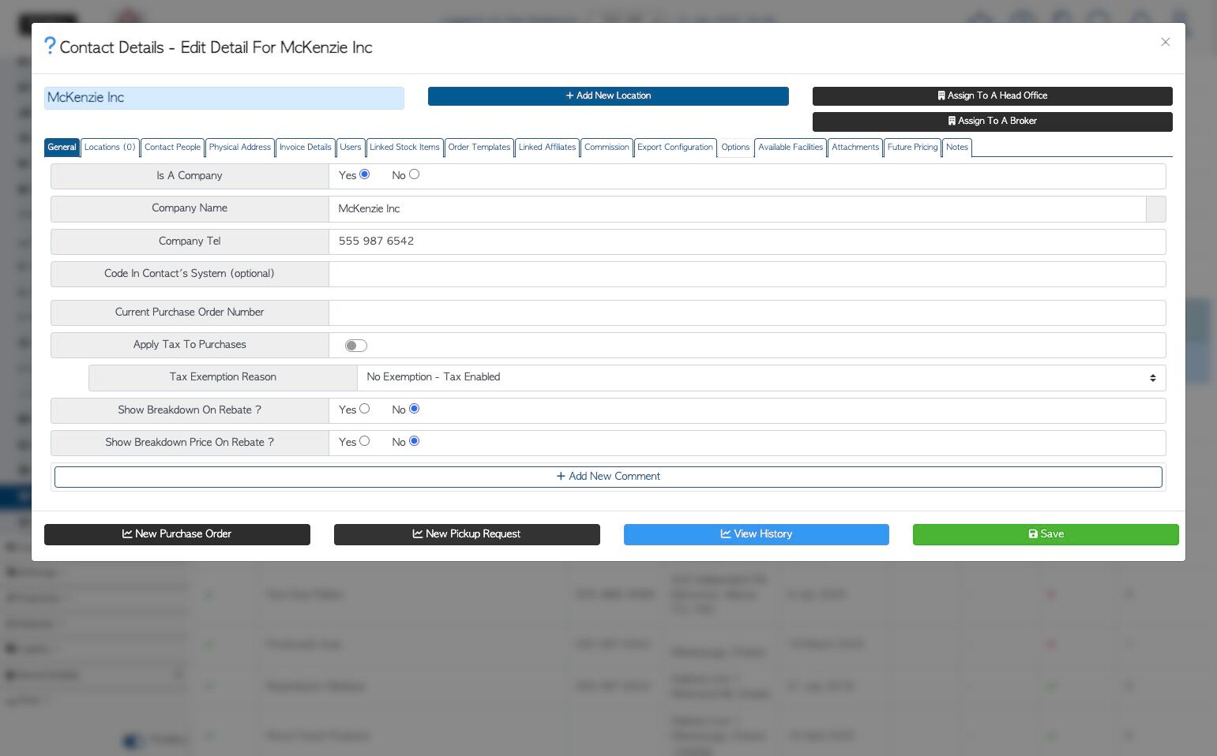View the Linked Stock Items tab
This screenshot has height=756, width=1217.
[404, 148]
